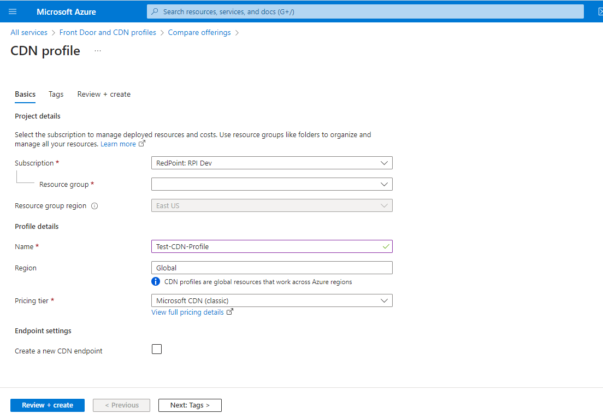Click the Resource group region info icon
The width and height of the screenshot is (603, 419).
(94, 206)
